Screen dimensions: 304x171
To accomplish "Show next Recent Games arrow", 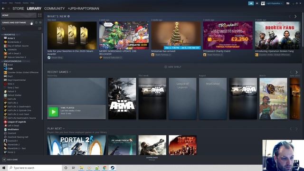I will tap(296, 72).
